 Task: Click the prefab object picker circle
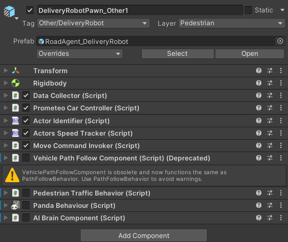[280, 41]
